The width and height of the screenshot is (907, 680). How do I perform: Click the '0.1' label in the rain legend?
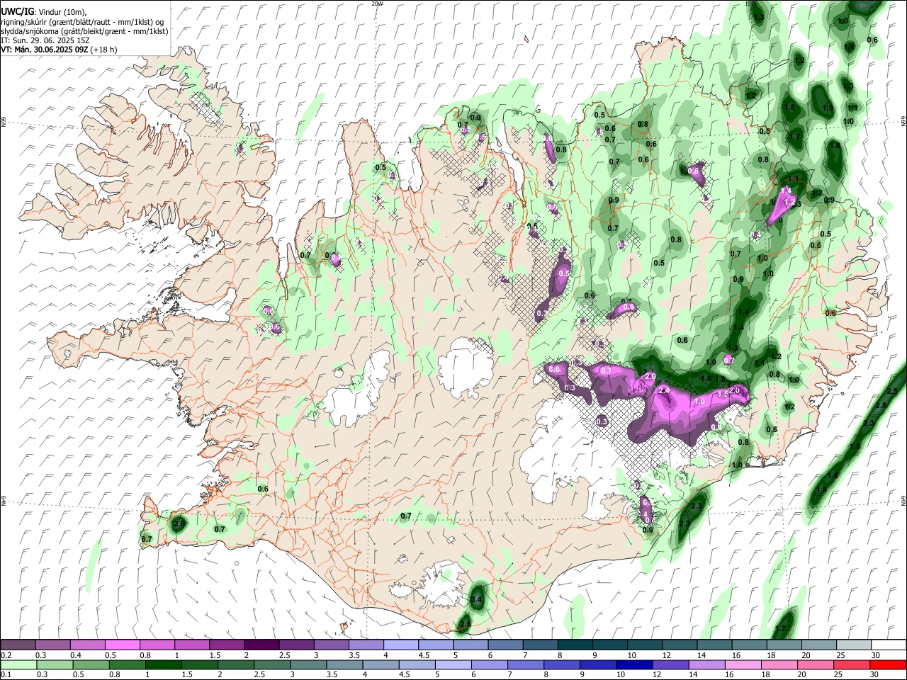tap(6, 674)
